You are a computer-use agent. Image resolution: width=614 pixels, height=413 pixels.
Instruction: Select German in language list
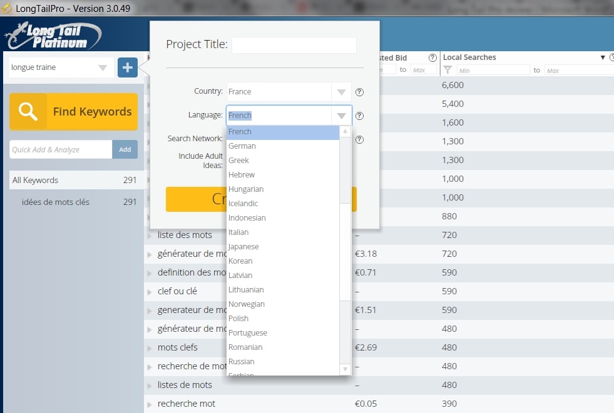283,146
